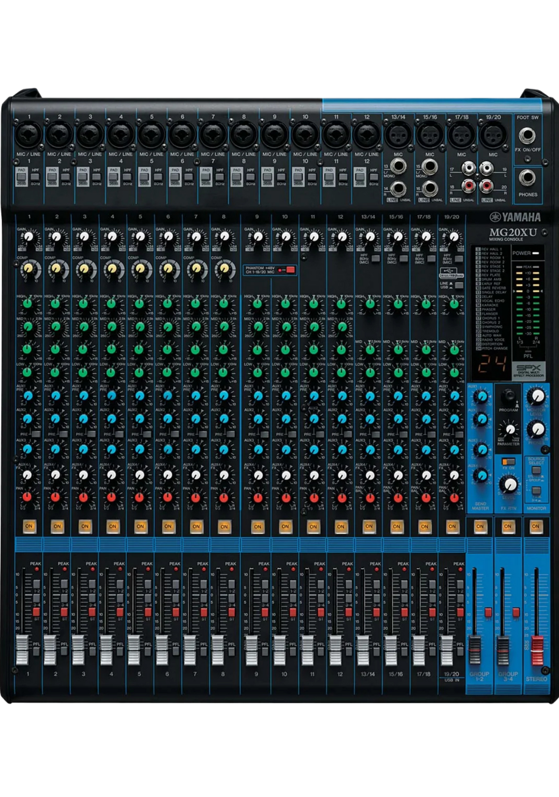
Task: Adjust channel 1 AUX4/FX white knob
Action: coord(27,474)
